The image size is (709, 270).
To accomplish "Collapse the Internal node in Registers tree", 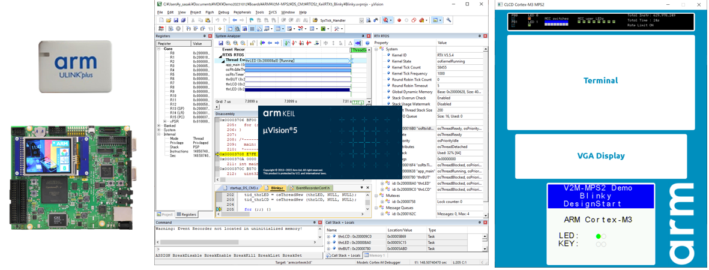I will [x=158, y=134].
